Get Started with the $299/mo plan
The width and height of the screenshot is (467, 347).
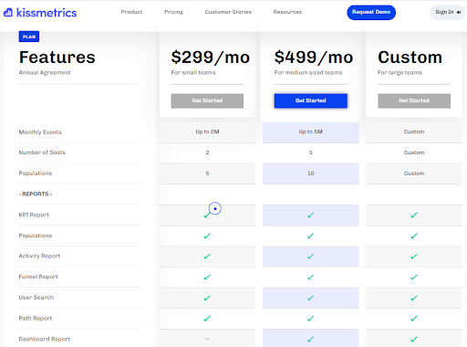click(207, 100)
